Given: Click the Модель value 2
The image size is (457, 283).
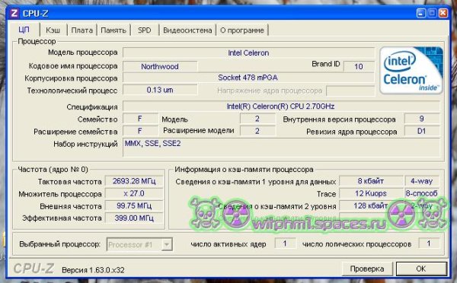Looking at the screenshot, I should [x=257, y=119].
